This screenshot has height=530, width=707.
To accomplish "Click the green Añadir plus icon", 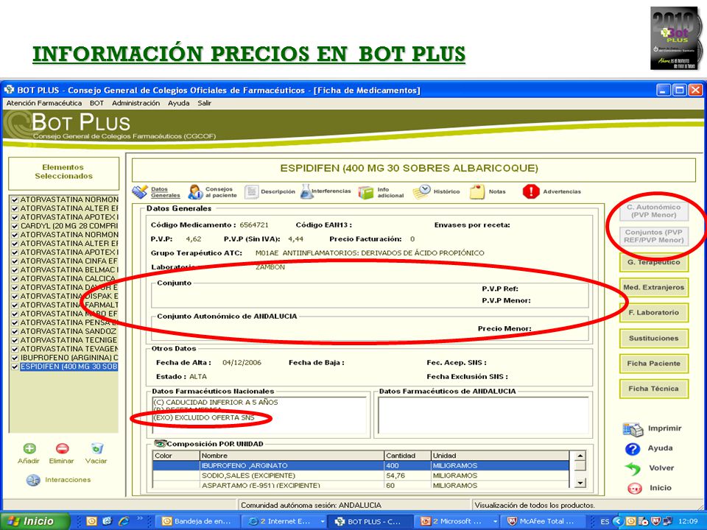I will pos(29,448).
